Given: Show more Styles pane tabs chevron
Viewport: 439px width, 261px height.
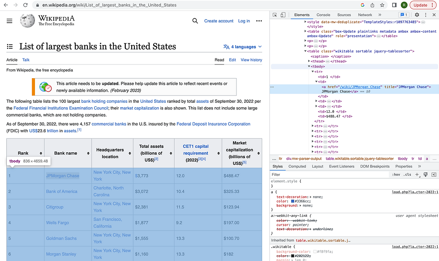Looking at the screenshot, I should pyautogui.click(x=419, y=166).
